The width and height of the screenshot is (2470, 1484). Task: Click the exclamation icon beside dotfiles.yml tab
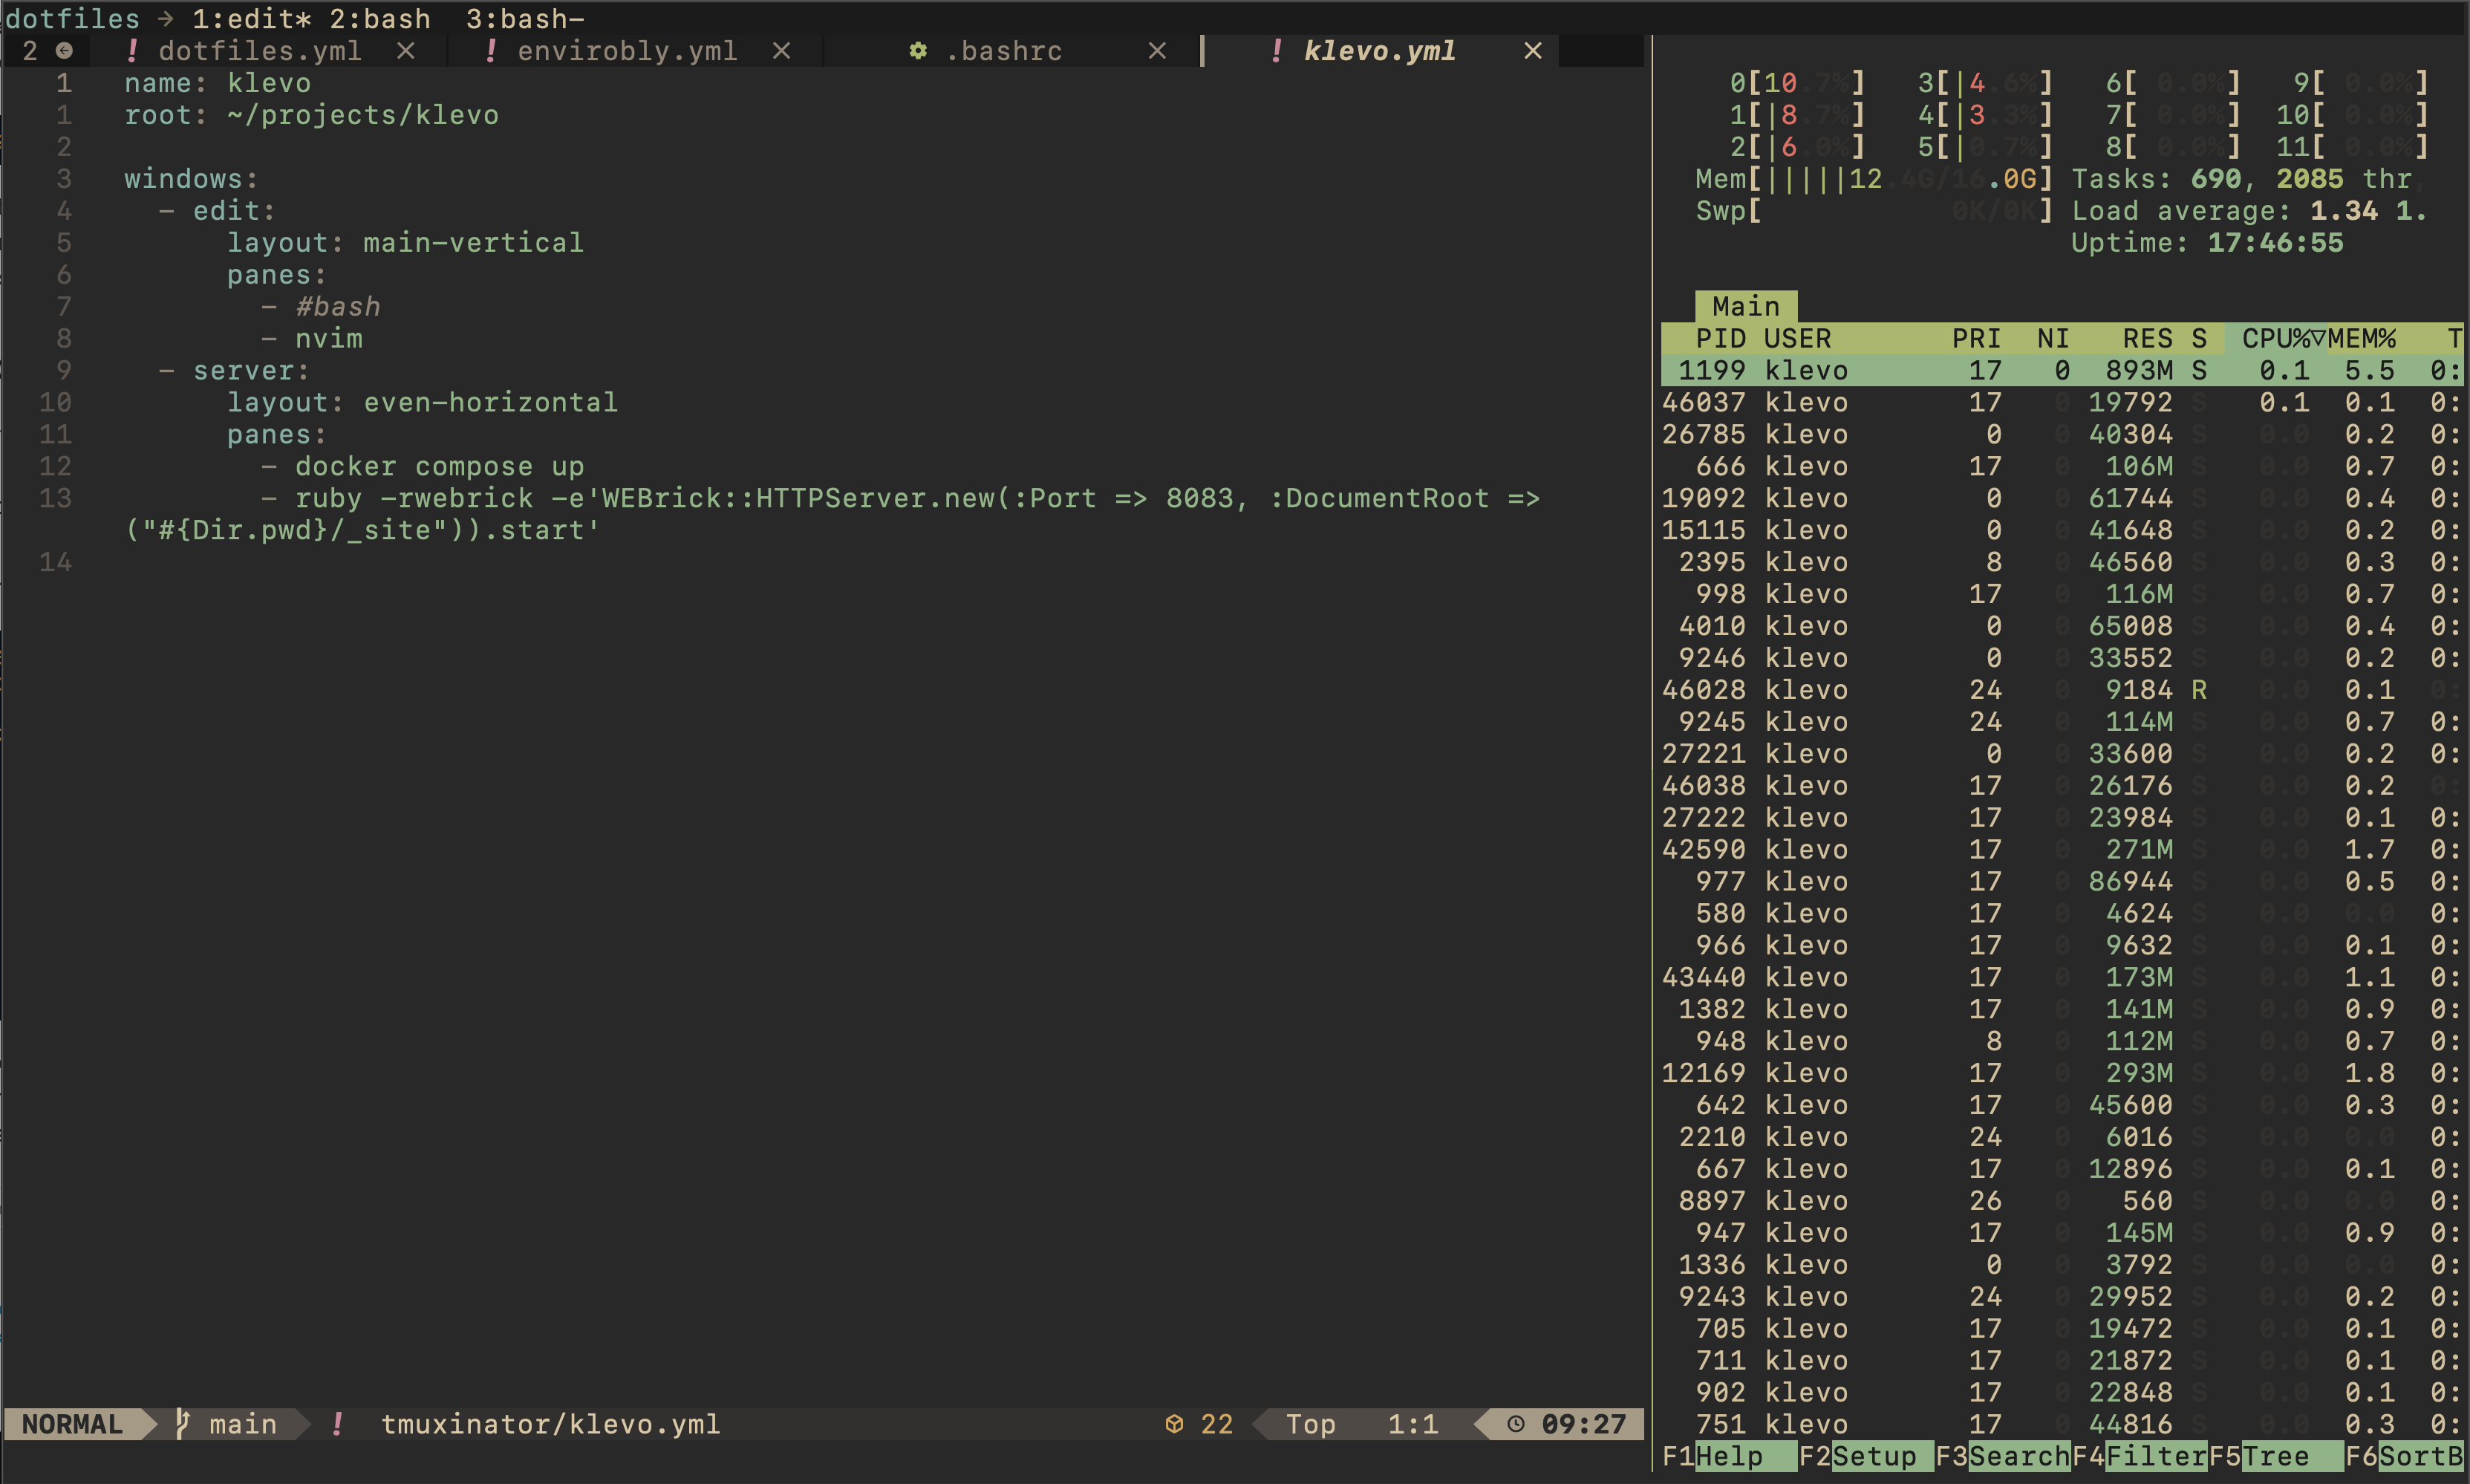coord(132,51)
